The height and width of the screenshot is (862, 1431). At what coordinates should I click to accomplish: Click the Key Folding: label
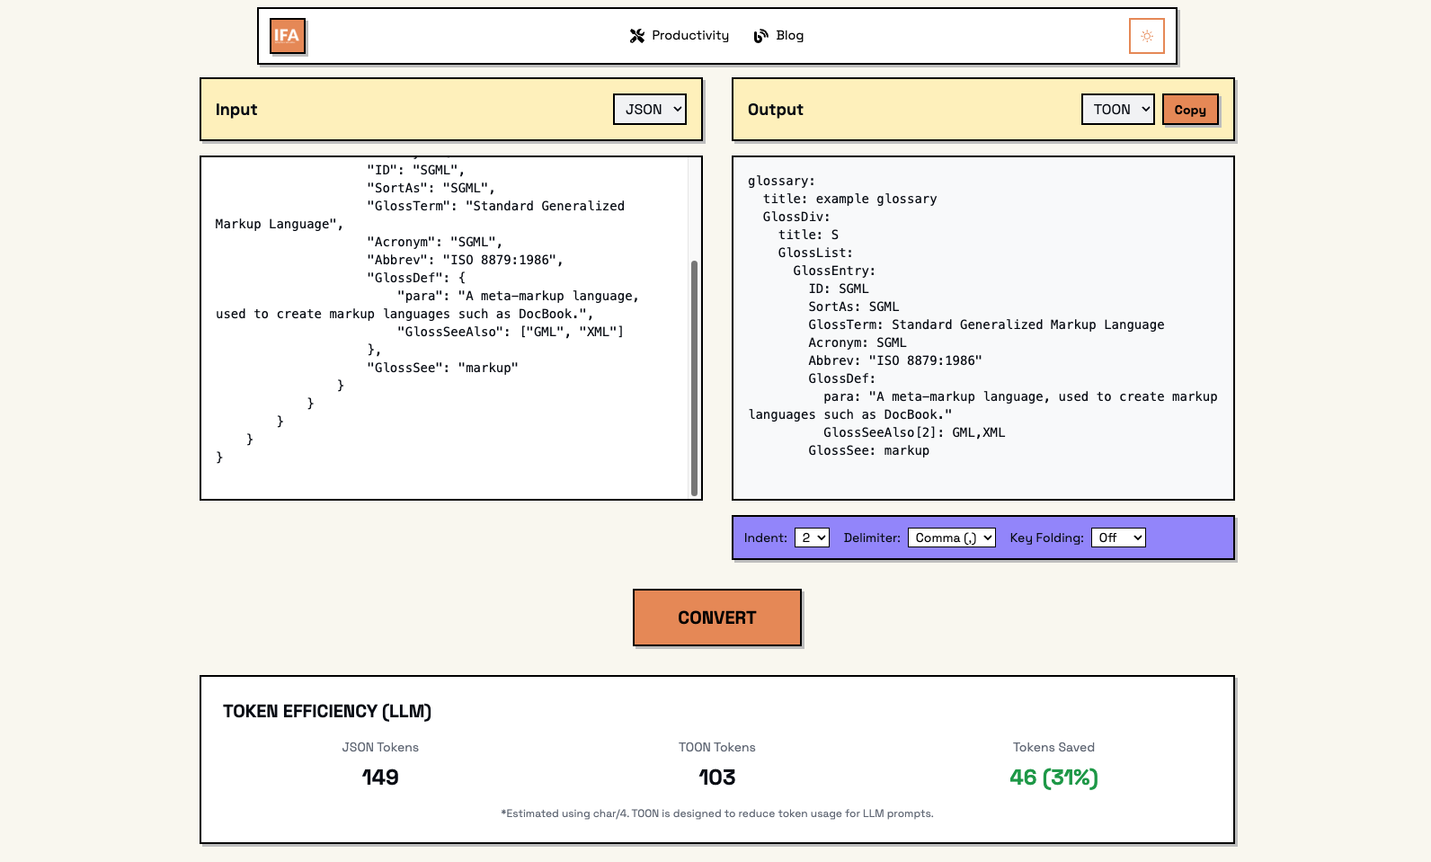tap(1046, 538)
